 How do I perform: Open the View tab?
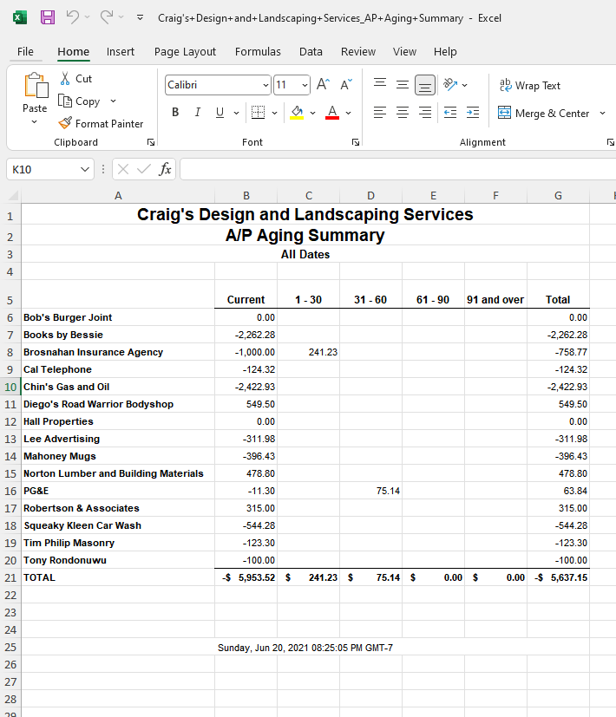click(x=404, y=52)
